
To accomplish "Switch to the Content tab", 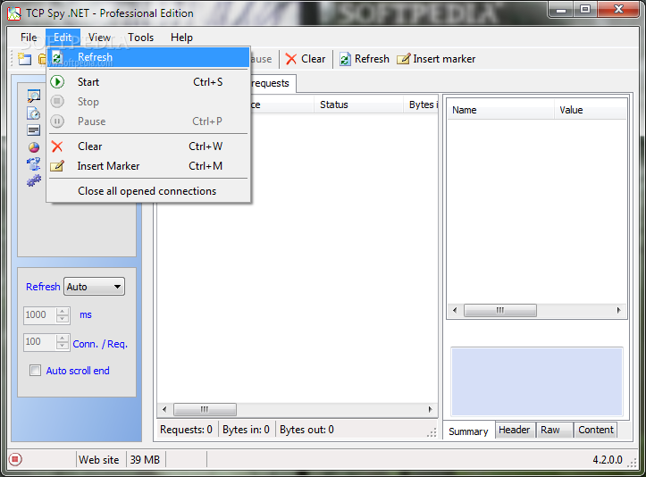I will pos(596,430).
